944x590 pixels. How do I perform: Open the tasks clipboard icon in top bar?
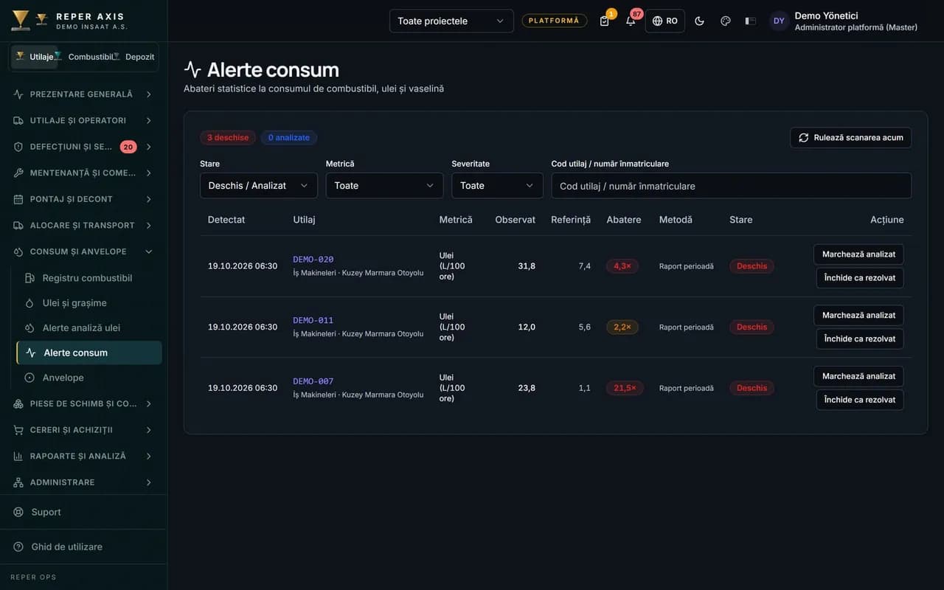click(605, 21)
